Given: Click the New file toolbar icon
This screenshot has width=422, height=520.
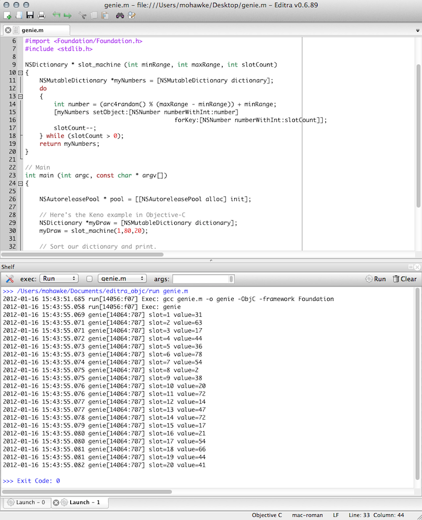Looking at the screenshot, I should [7, 15].
